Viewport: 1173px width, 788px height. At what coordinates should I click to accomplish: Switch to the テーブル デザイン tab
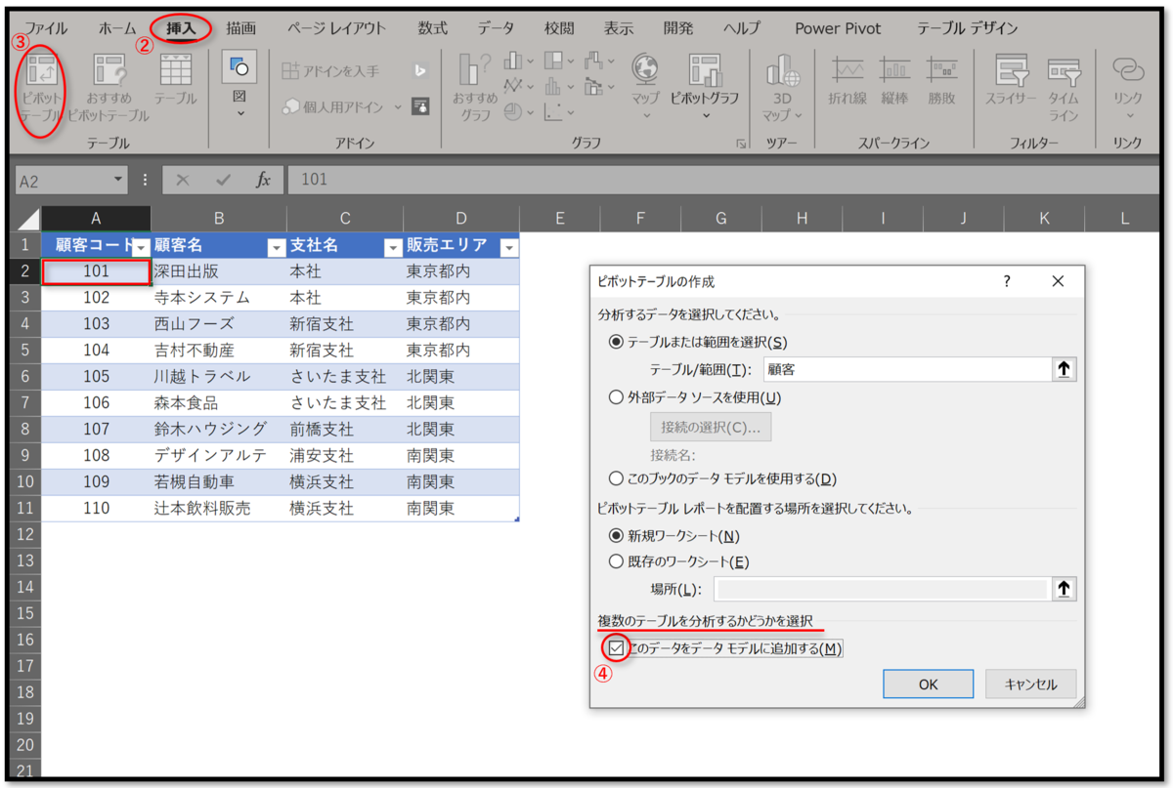pyautogui.click(x=967, y=28)
